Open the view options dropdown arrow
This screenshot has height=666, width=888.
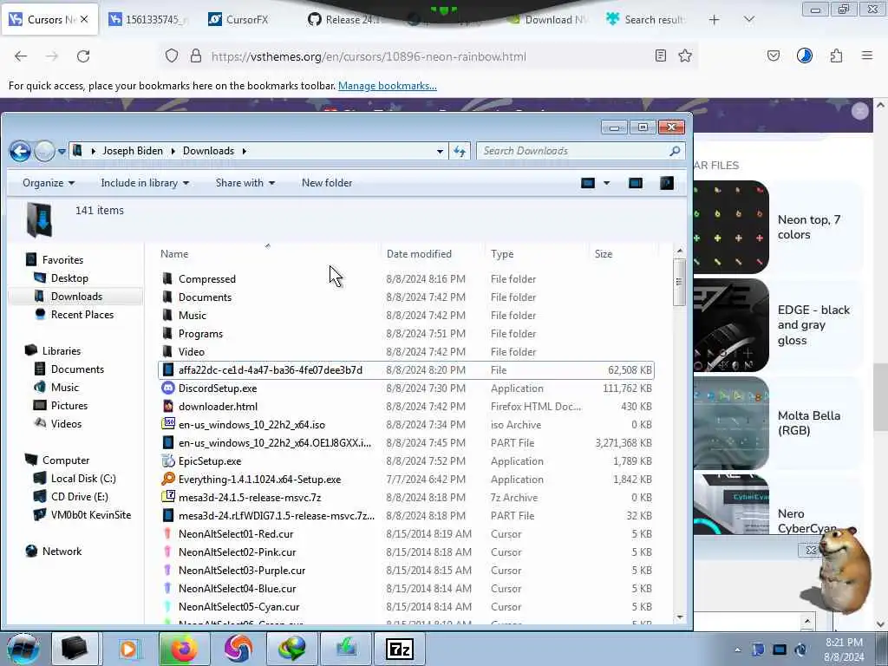[x=606, y=183]
